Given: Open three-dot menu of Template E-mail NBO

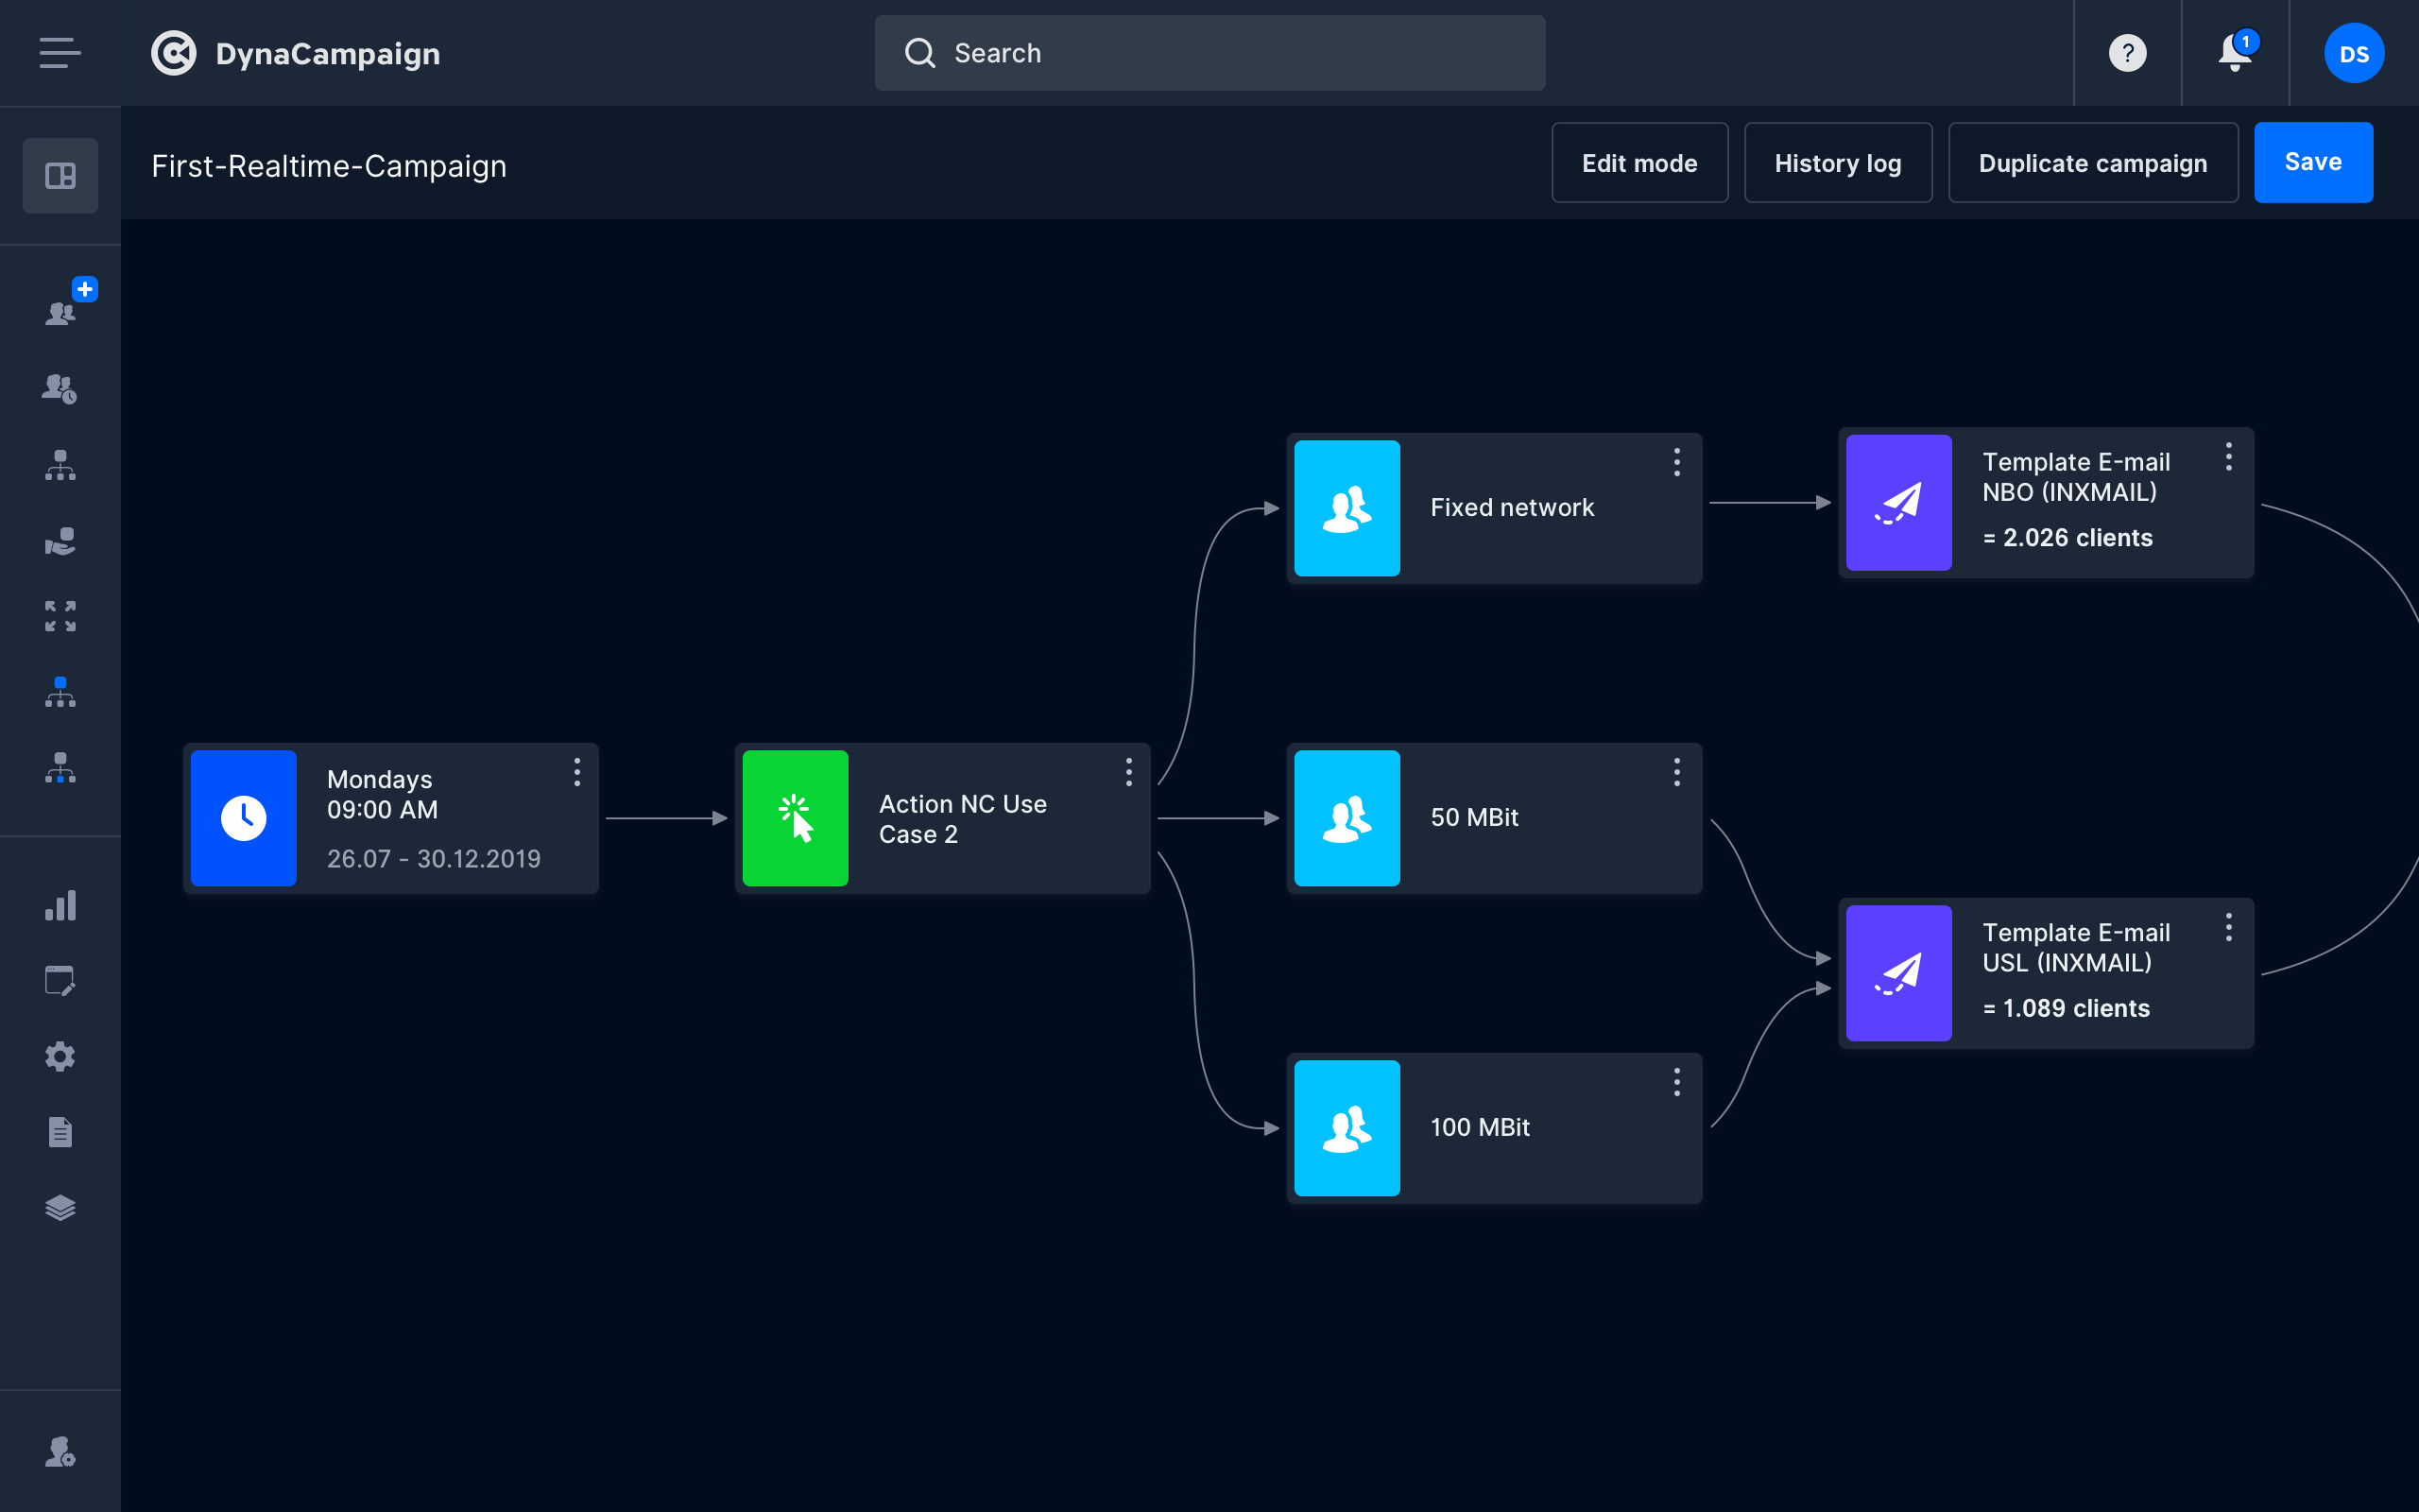Looking at the screenshot, I should pyautogui.click(x=2228, y=457).
